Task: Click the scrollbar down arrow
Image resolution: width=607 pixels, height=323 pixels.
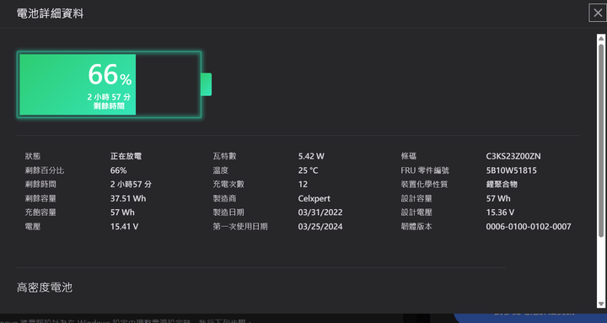Action: pos(601,304)
